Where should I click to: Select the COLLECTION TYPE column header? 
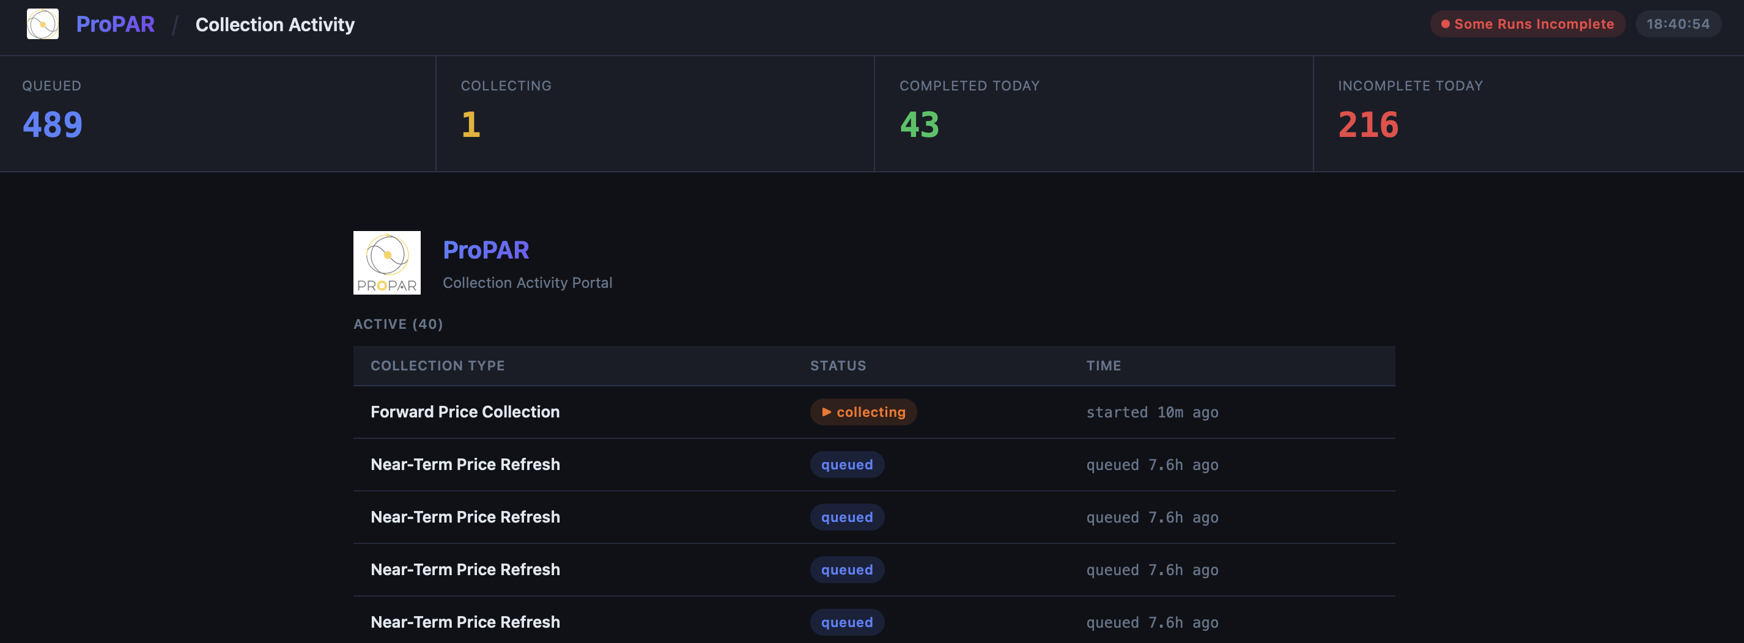point(437,366)
